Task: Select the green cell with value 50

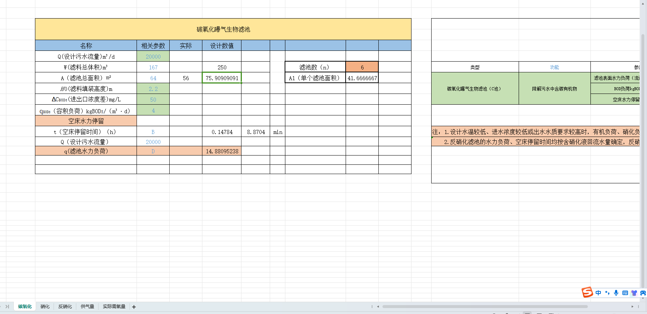Action: click(153, 99)
